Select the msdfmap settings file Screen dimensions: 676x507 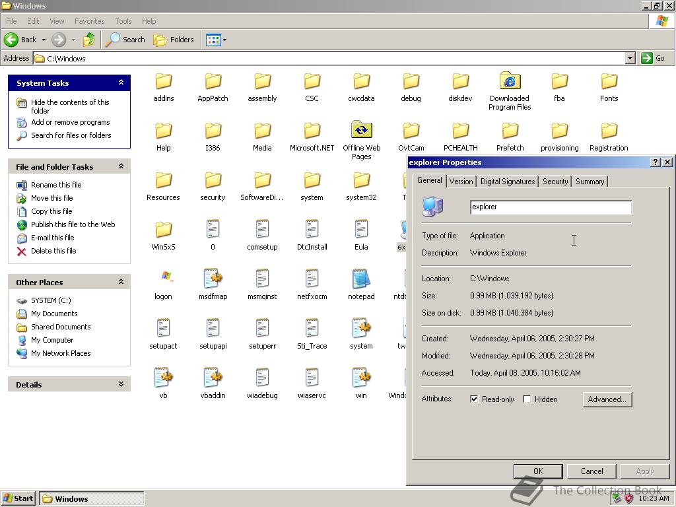[213, 285]
